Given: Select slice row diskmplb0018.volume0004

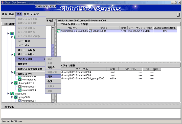Looking at the screenshot, I should (x=76, y=72).
